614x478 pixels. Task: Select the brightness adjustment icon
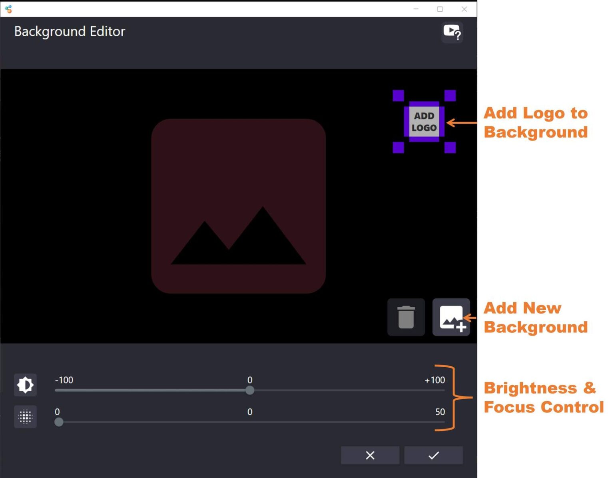point(25,384)
